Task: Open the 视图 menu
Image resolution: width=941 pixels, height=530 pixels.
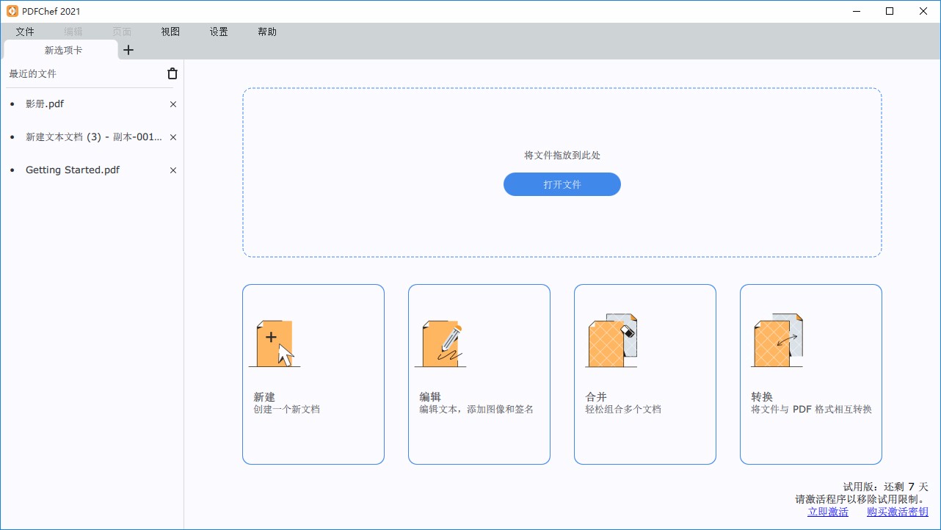Action: 170,32
